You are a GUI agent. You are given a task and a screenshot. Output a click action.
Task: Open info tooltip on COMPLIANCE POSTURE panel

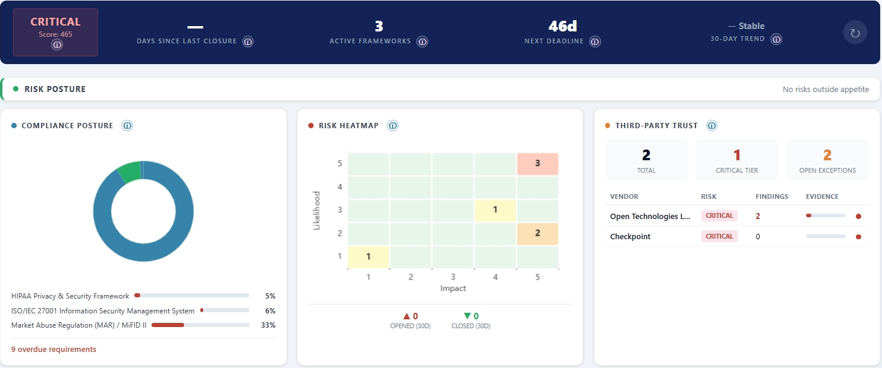[x=127, y=125]
